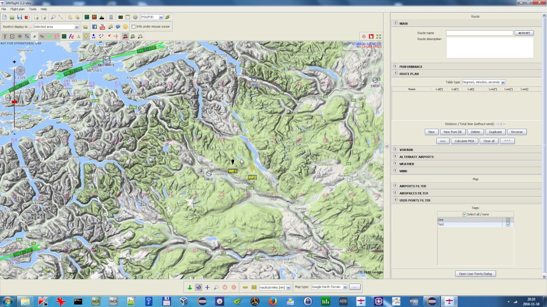
Task: Click the Windows Start button
Action: [7, 301]
